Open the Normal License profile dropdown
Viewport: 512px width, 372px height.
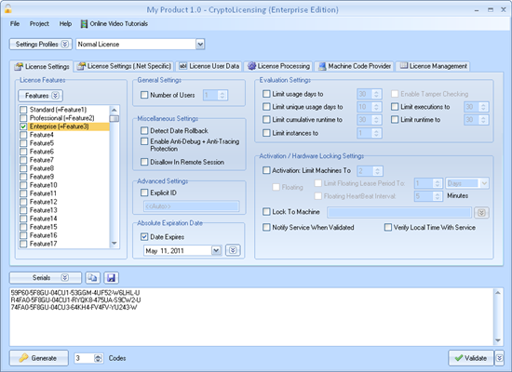200,44
